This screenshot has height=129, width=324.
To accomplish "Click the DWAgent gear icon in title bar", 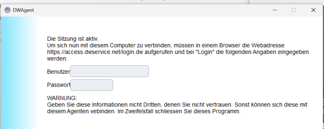I will pyautogui.click(x=7, y=10).
